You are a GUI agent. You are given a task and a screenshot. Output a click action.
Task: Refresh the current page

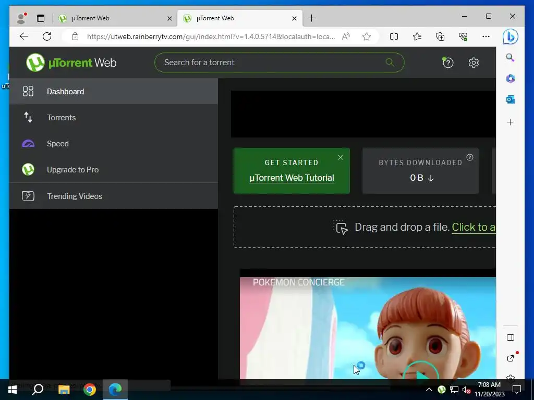click(47, 36)
